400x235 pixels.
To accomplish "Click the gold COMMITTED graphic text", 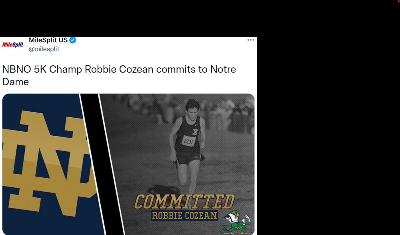I will tap(184, 202).
